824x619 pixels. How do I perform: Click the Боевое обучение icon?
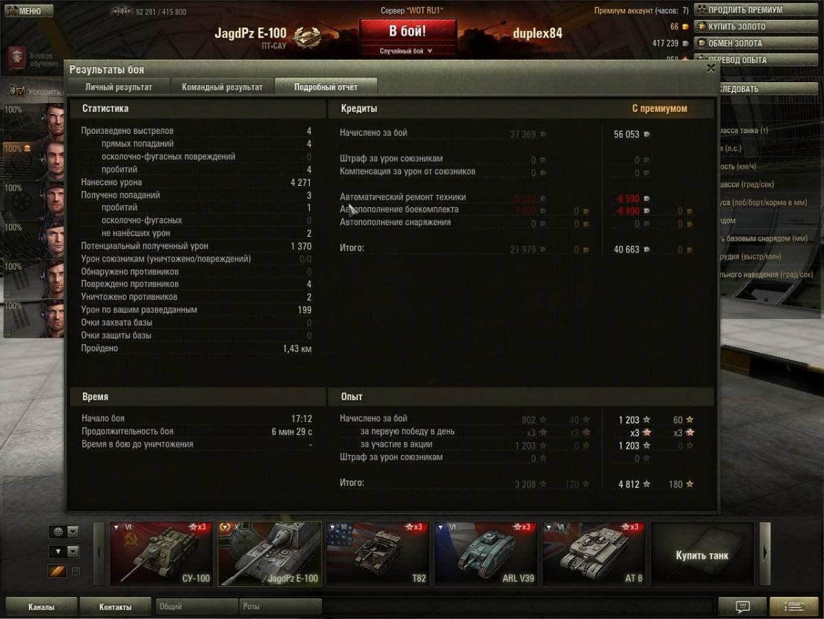[x=17, y=58]
